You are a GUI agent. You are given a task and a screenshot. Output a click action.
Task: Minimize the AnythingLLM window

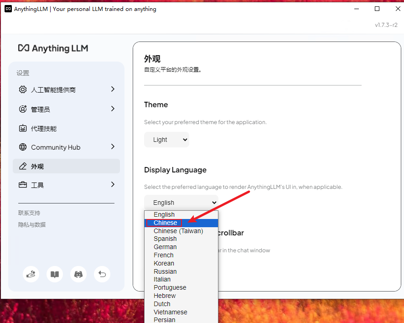(x=357, y=9)
